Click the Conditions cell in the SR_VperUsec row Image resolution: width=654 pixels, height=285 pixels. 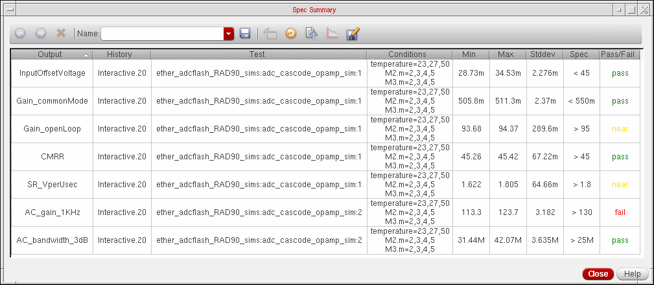coord(410,185)
